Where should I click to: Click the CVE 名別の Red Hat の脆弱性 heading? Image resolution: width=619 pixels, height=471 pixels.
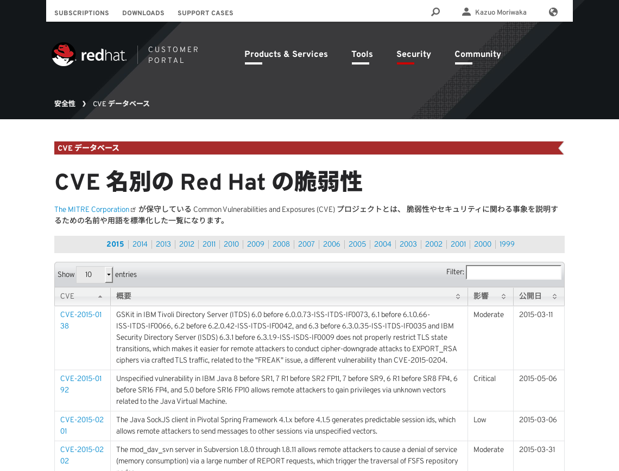tap(209, 182)
